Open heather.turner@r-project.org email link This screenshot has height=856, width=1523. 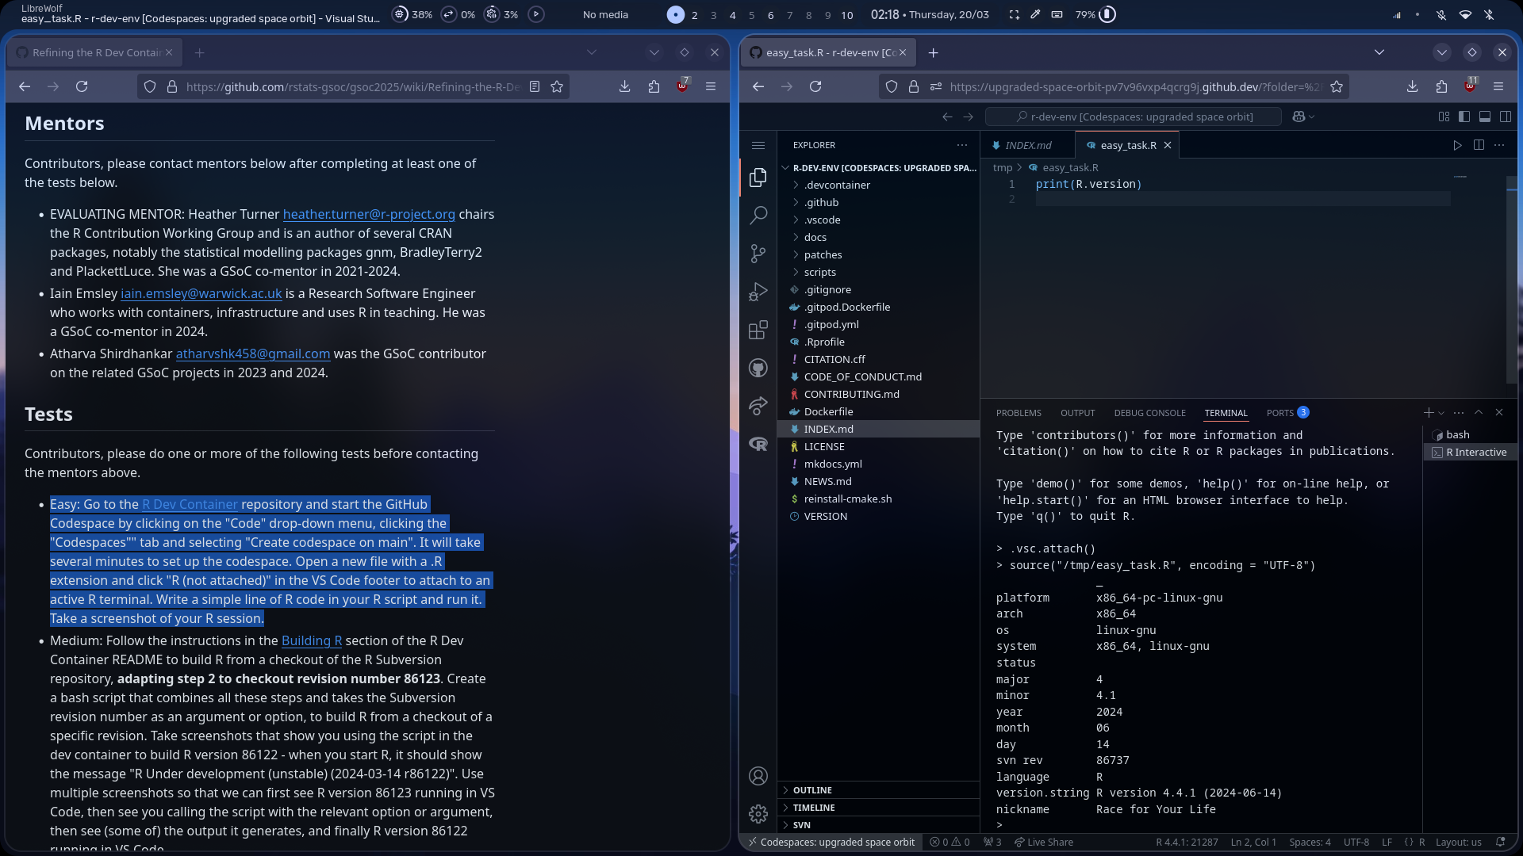[369, 214]
